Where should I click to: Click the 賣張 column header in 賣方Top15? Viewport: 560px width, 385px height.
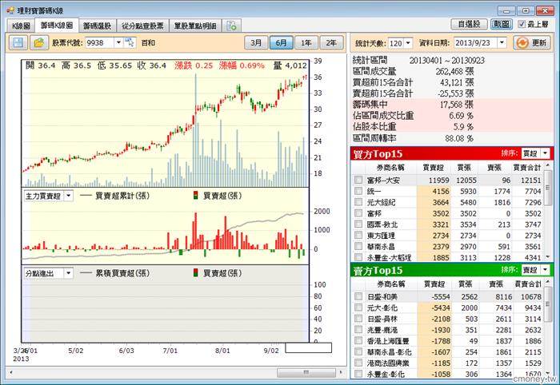(x=496, y=284)
